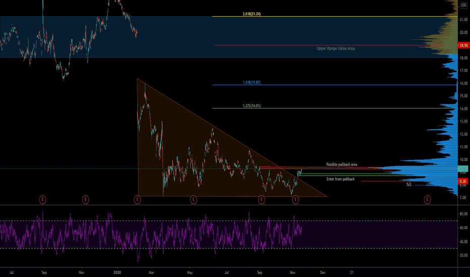Click the May label on time axis
The image size is (470, 277).
(190, 272)
